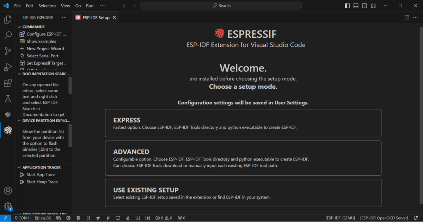Open the Run and Debug view

pos(8,67)
